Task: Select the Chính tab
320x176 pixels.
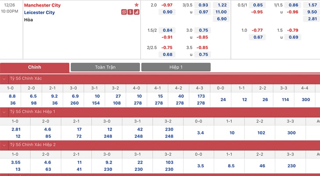Action: (35, 67)
